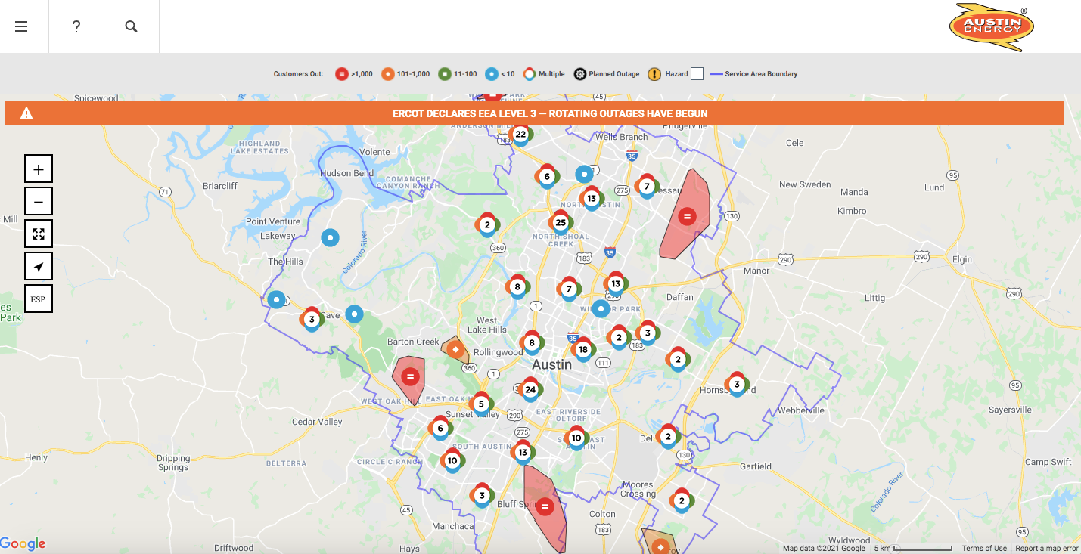Image resolution: width=1081 pixels, height=554 pixels.
Task: Click blue outage marker near The Hills
Action: 277,299
